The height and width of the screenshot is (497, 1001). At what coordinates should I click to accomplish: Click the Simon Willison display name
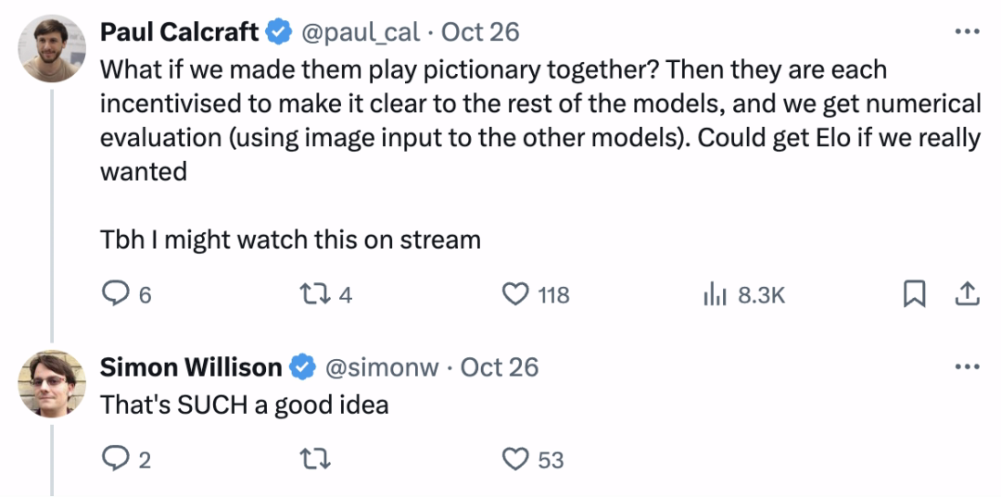(190, 367)
